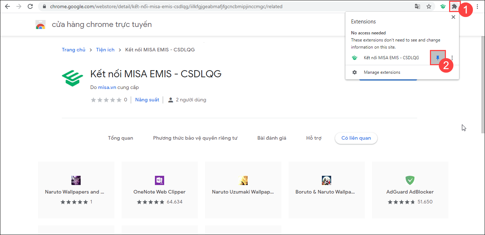Toggle pin for Kết nối MISA EMIS extension
Viewport: 485px width, 235px height.
point(438,58)
